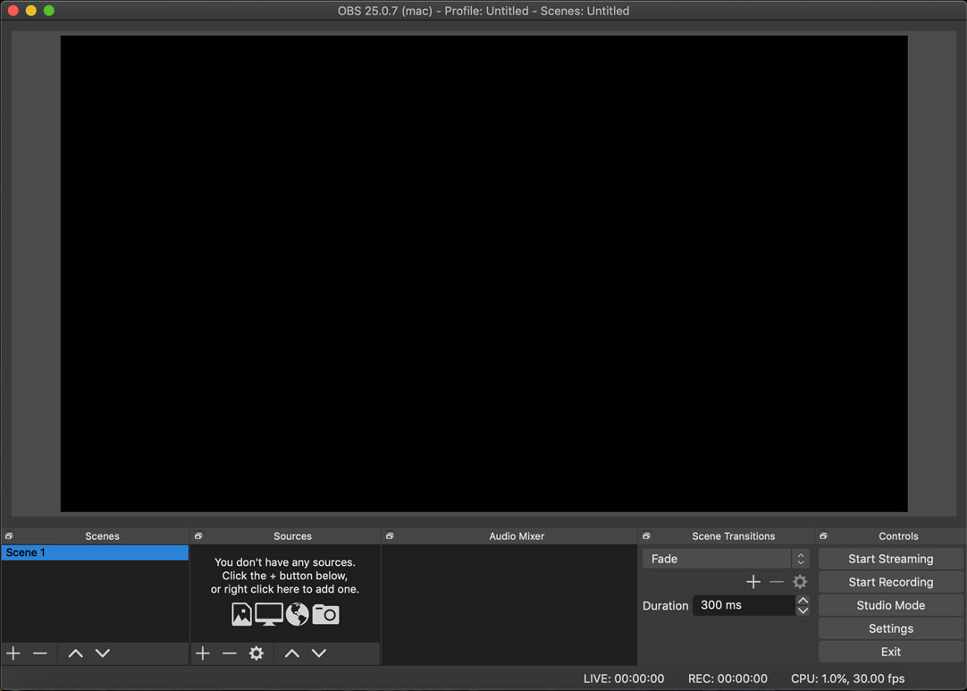Click the black preview canvas

point(484,274)
